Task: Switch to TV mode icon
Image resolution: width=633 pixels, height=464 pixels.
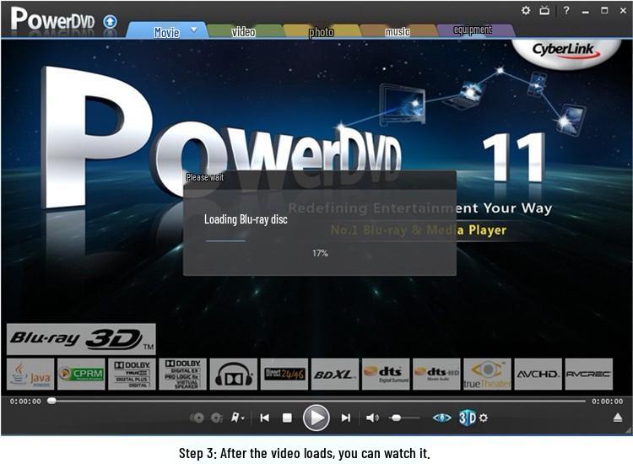Action: 544,10
